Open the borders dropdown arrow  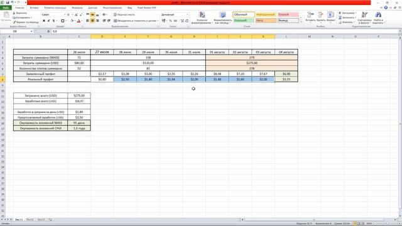(65, 21)
